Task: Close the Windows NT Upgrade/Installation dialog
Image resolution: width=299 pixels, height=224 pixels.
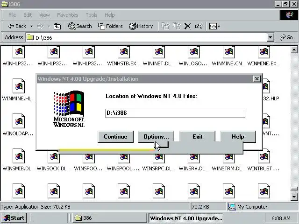Action: click(257, 79)
